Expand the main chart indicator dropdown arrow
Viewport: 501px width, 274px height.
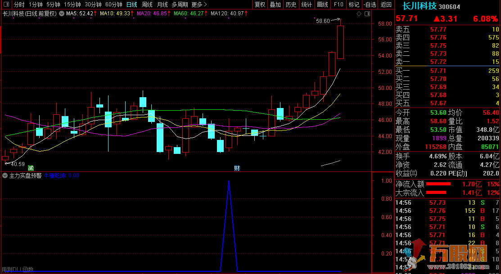click(x=61, y=13)
